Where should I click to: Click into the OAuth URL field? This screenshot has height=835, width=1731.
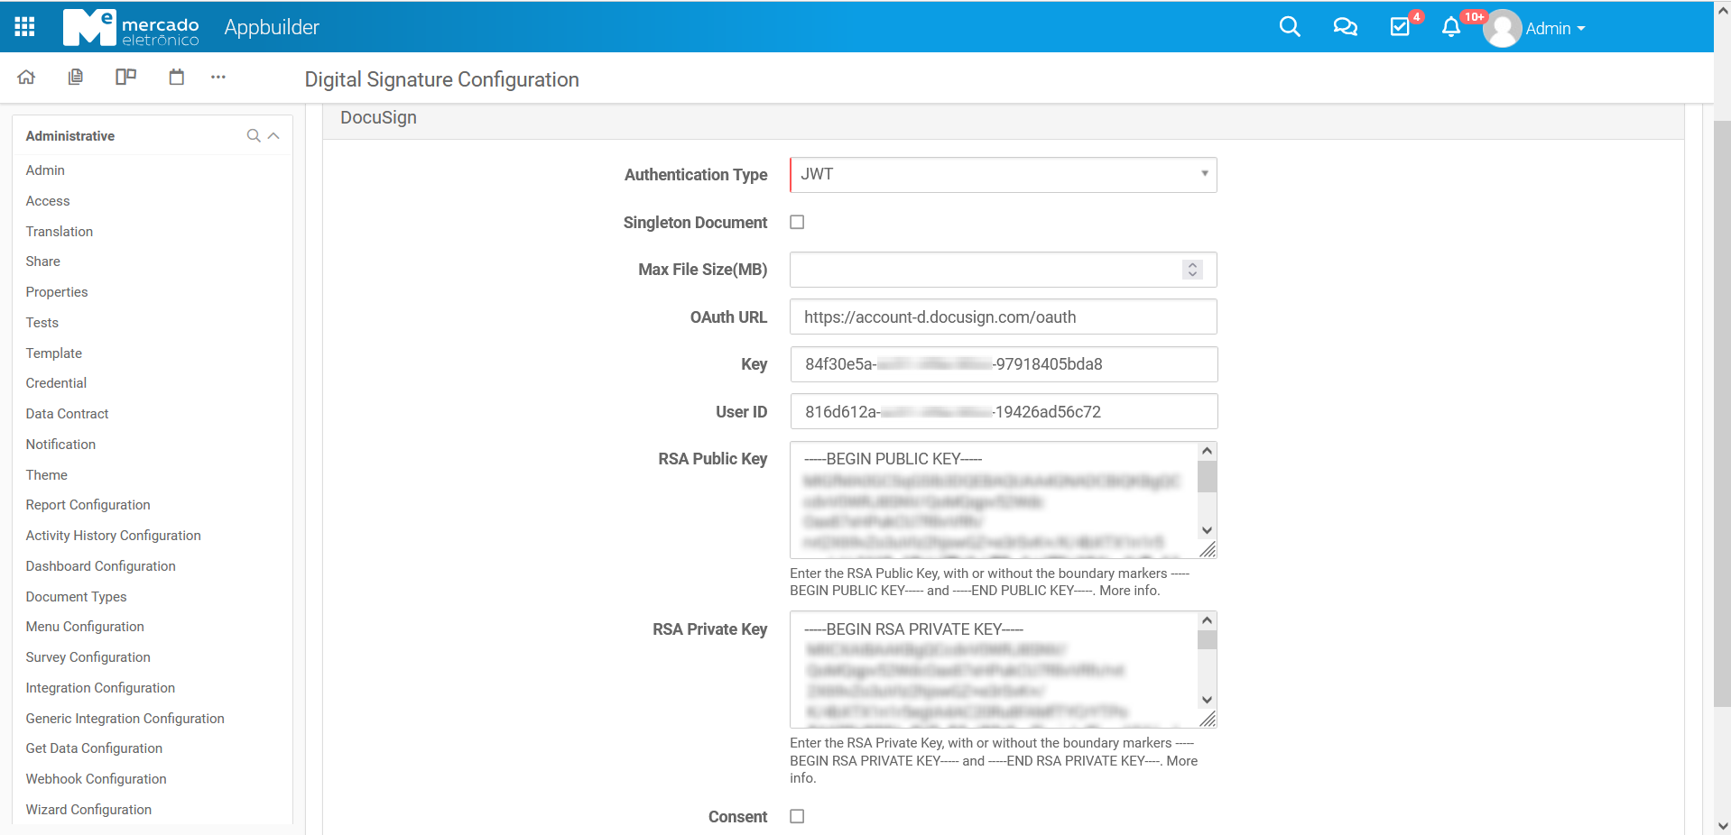[1003, 317]
